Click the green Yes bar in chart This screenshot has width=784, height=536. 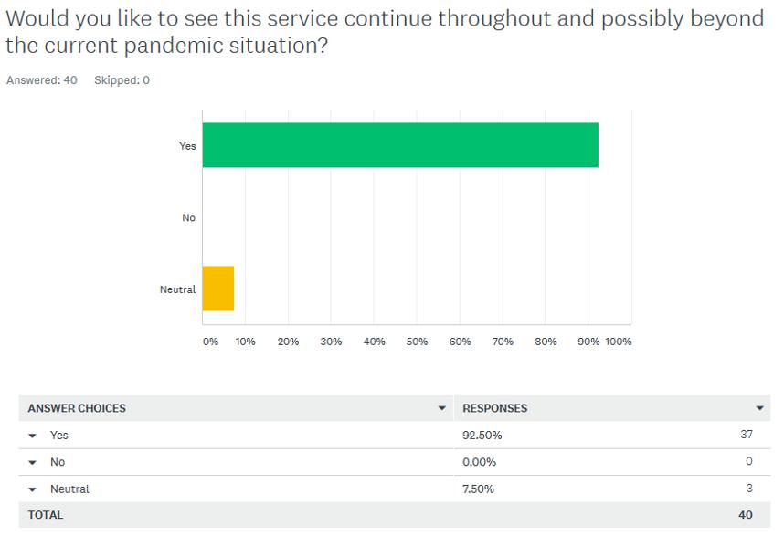point(400,145)
